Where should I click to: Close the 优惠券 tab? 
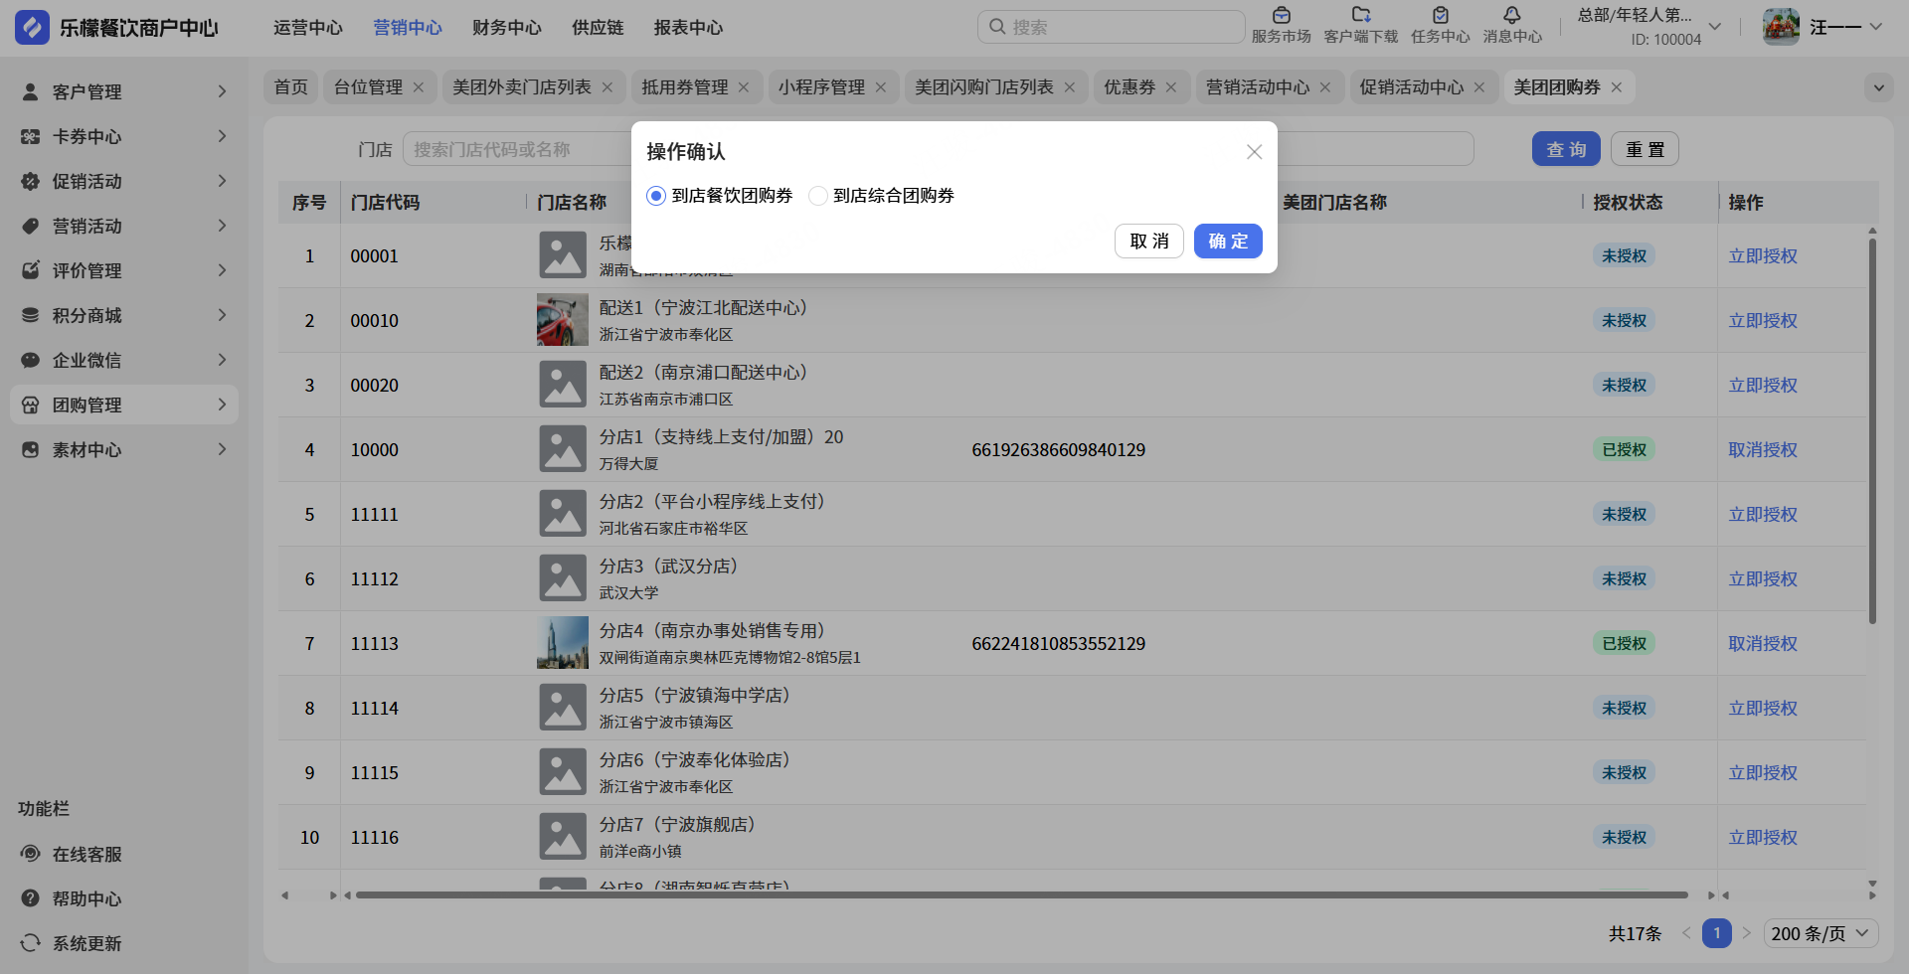pos(1171,87)
